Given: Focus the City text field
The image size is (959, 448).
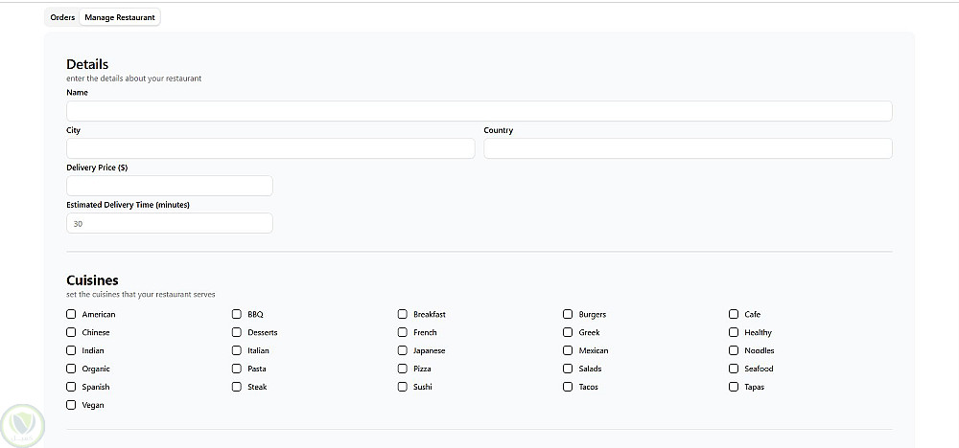Looking at the screenshot, I should pos(270,148).
